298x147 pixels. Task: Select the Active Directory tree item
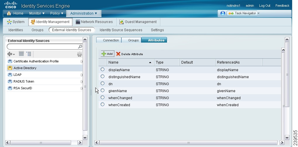click(x=45, y=68)
